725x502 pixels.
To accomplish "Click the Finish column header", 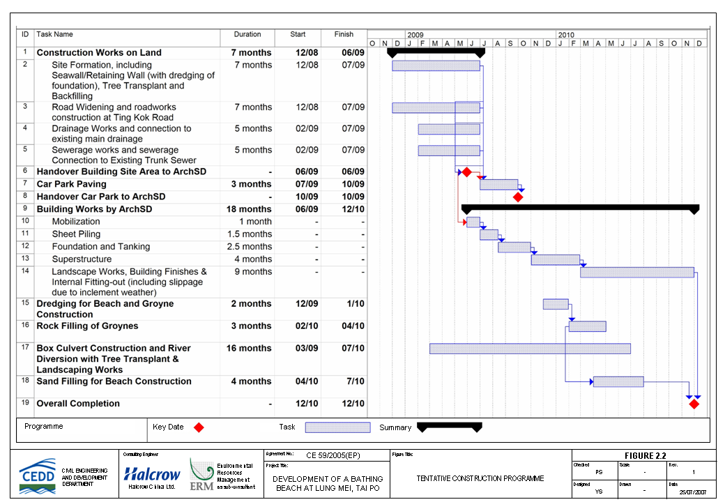I will click(344, 34).
